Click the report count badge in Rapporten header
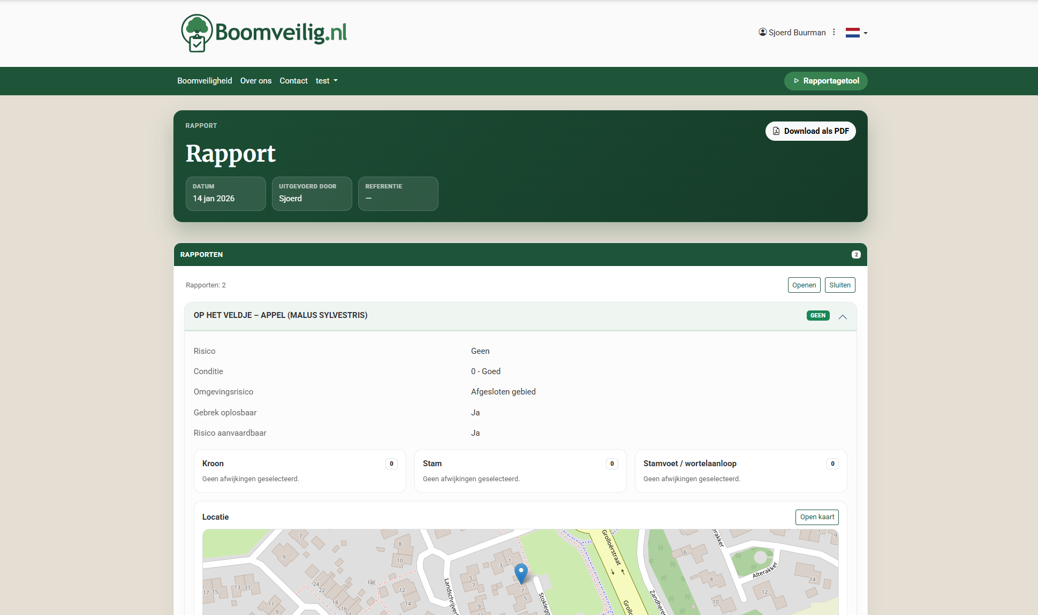Image resolution: width=1038 pixels, height=615 pixels. click(856, 255)
